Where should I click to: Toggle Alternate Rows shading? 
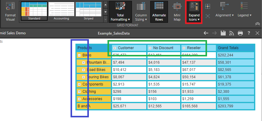159,12
